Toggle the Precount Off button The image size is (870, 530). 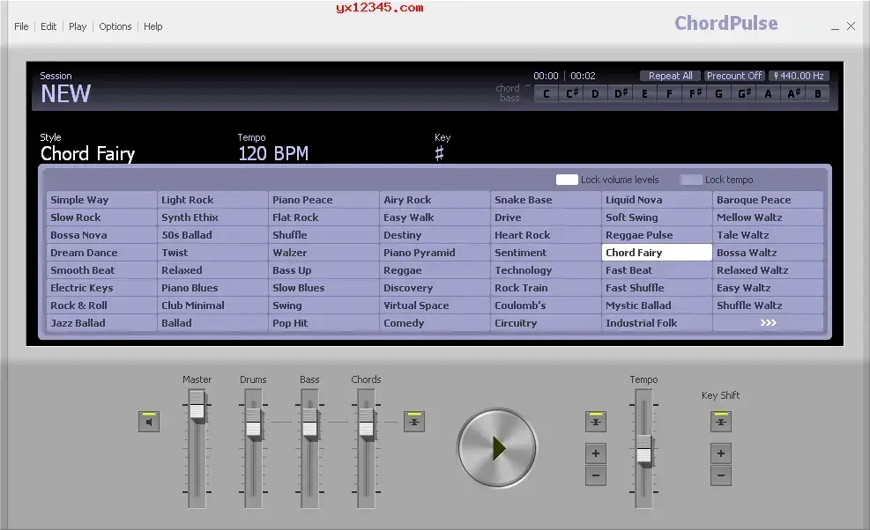tap(734, 76)
